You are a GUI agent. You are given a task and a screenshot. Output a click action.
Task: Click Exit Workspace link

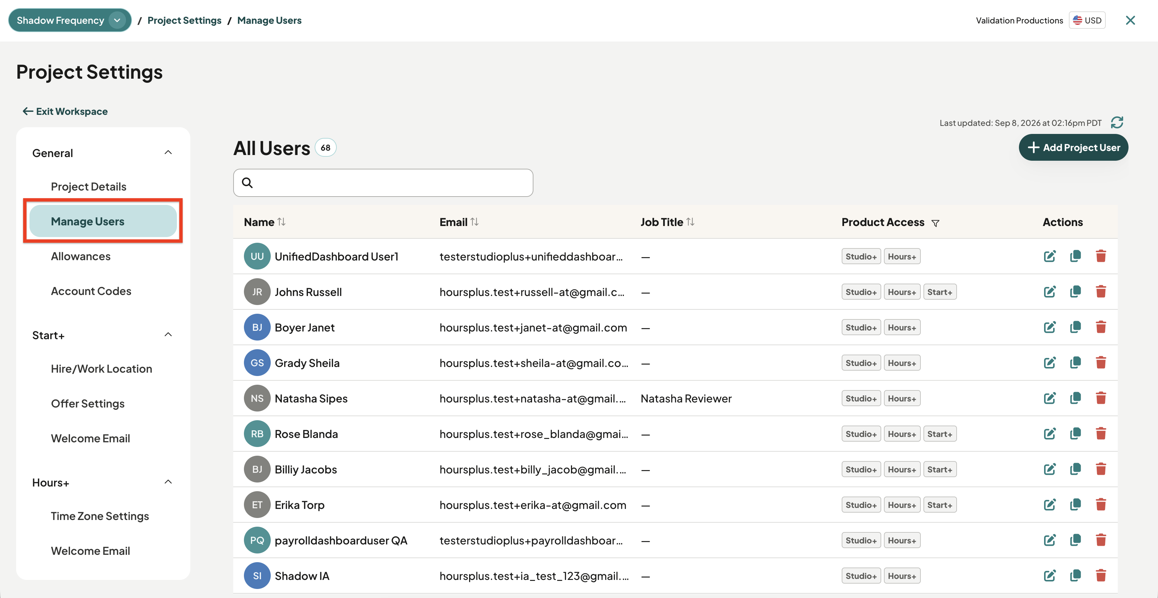pos(65,111)
